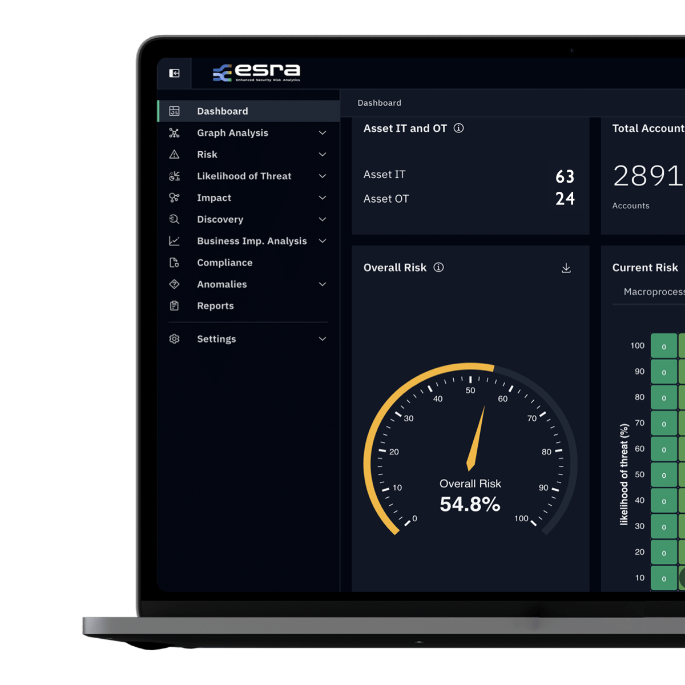Open the Reports menu item

coord(215,306)
